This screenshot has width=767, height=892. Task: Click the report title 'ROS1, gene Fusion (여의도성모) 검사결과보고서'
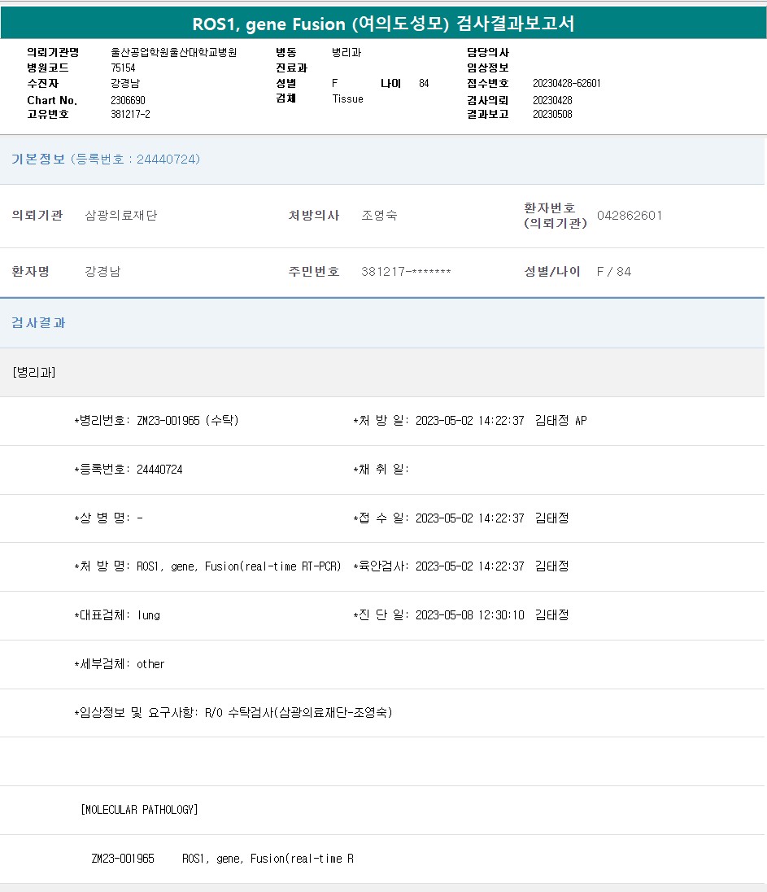pyautogui.click(x=383, y=24)
